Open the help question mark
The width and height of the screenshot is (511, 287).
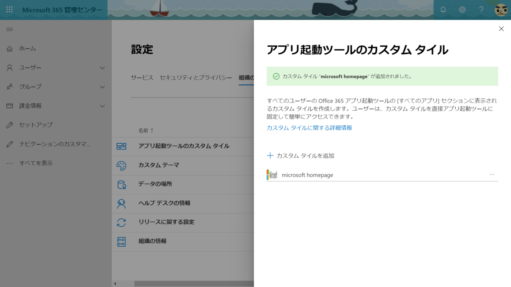481,9
